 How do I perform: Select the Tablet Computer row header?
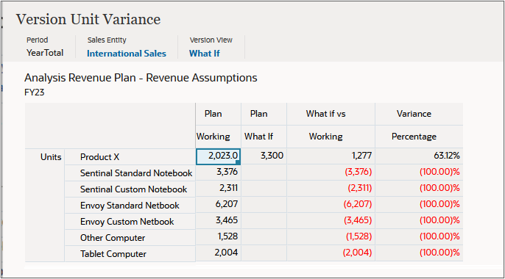tap(130, 253)
